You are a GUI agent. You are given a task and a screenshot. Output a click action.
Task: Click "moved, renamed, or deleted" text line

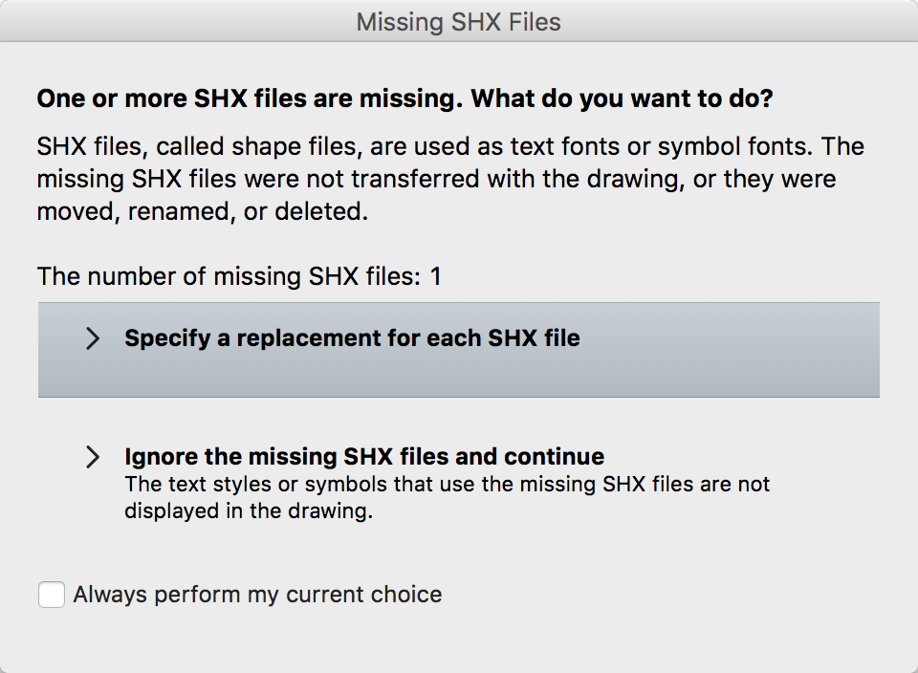pyautogui.click(x=202, y=211)
